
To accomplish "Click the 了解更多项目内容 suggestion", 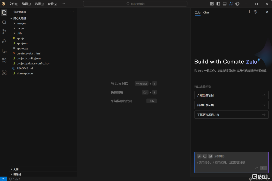I will point(231,115).
